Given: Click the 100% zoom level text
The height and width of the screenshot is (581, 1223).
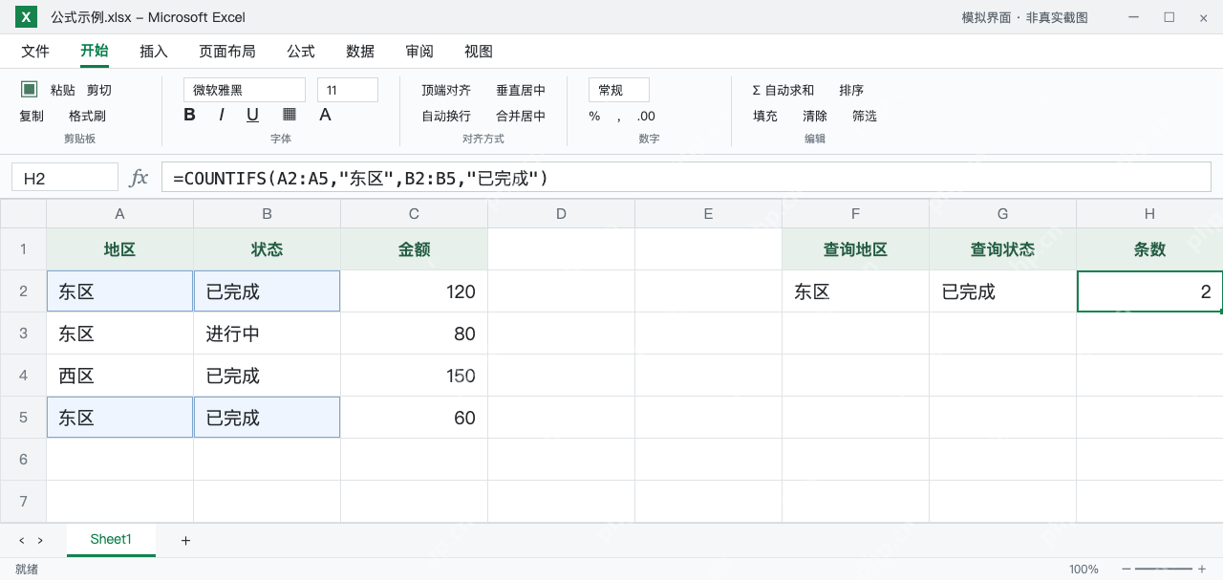Looking at the screenshot, I should (1084, 570).
